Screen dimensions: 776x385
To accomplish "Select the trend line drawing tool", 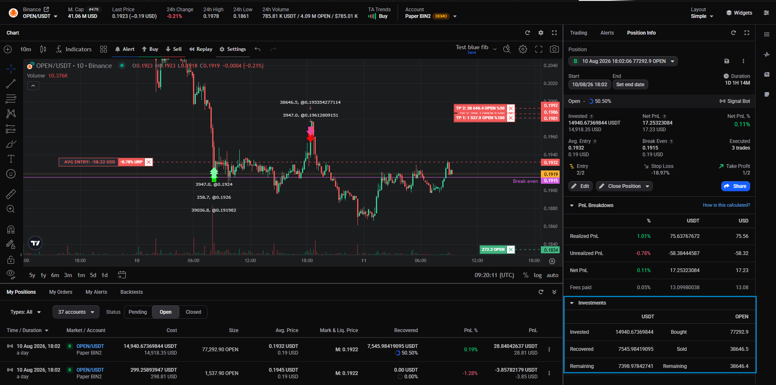I will (x=11, y=84).
